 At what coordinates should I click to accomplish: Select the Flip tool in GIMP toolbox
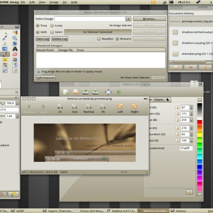tap(5, 49)
